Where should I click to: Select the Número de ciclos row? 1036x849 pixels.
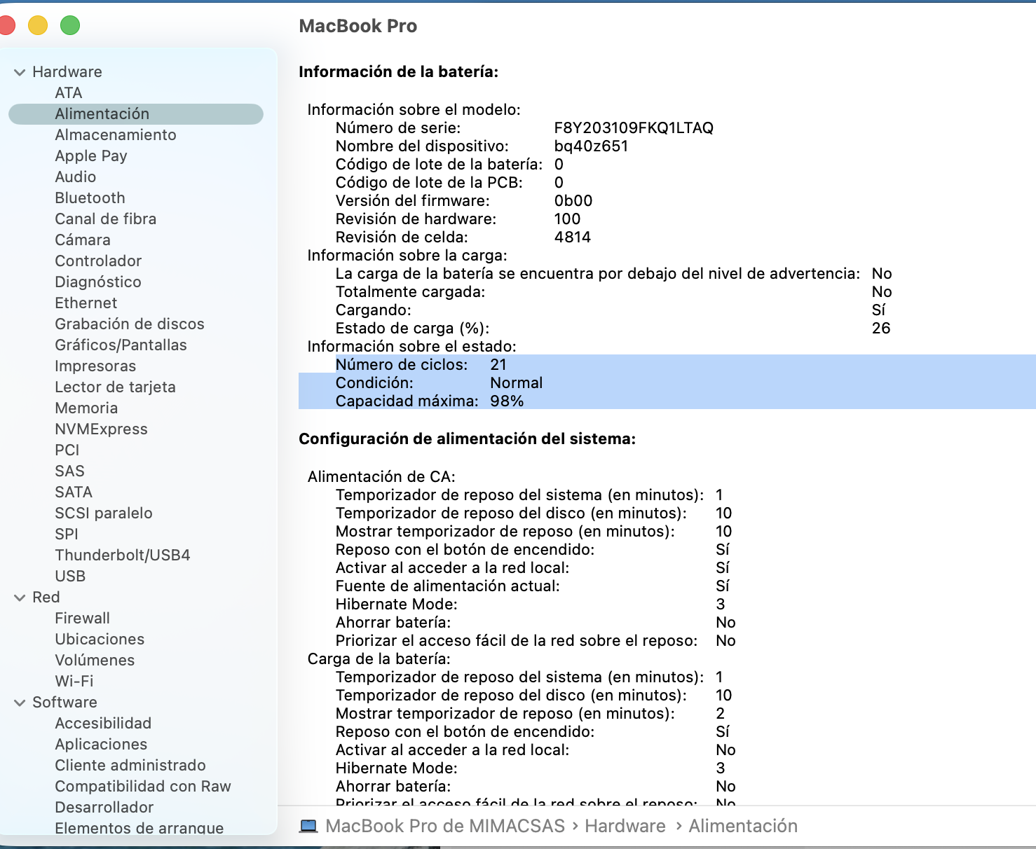(667, 364)
